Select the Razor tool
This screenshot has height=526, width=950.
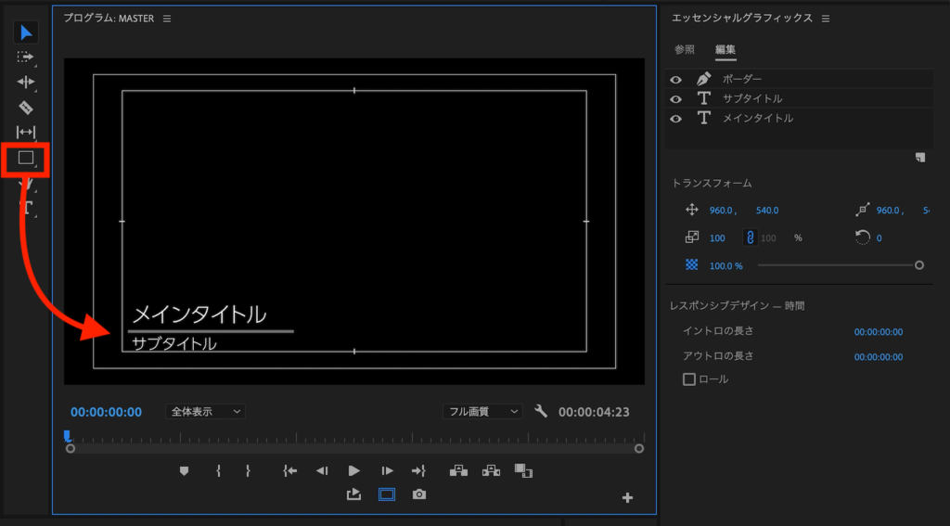click(x=26, y=108)
